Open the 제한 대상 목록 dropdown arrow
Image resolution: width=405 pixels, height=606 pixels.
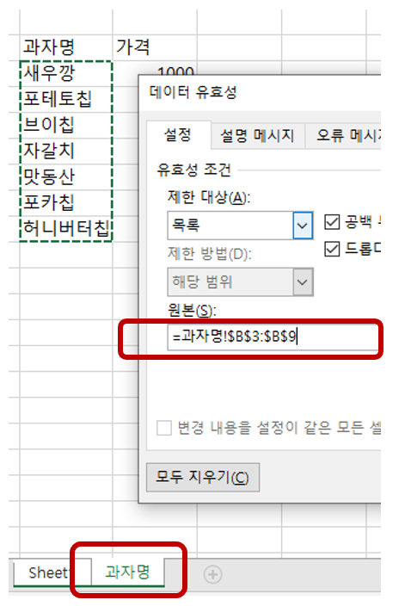coord(303,226)
